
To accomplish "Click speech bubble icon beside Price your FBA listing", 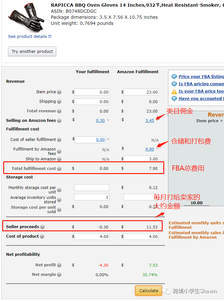I will point(174,77).
